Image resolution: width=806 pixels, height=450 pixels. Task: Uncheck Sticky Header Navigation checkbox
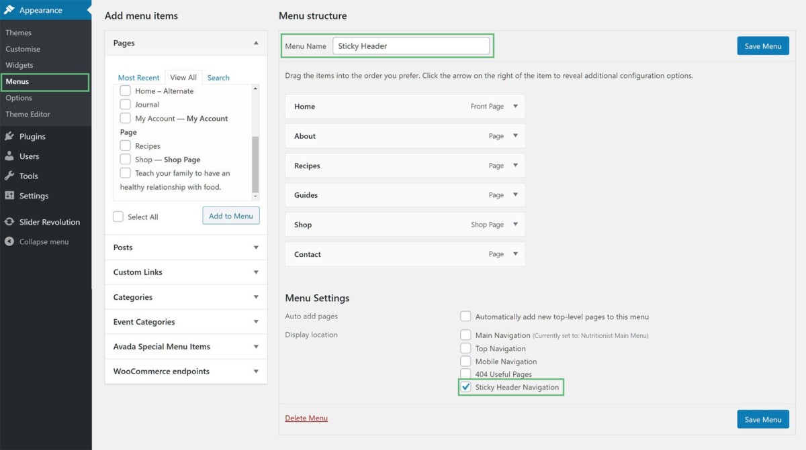(465, 387)
